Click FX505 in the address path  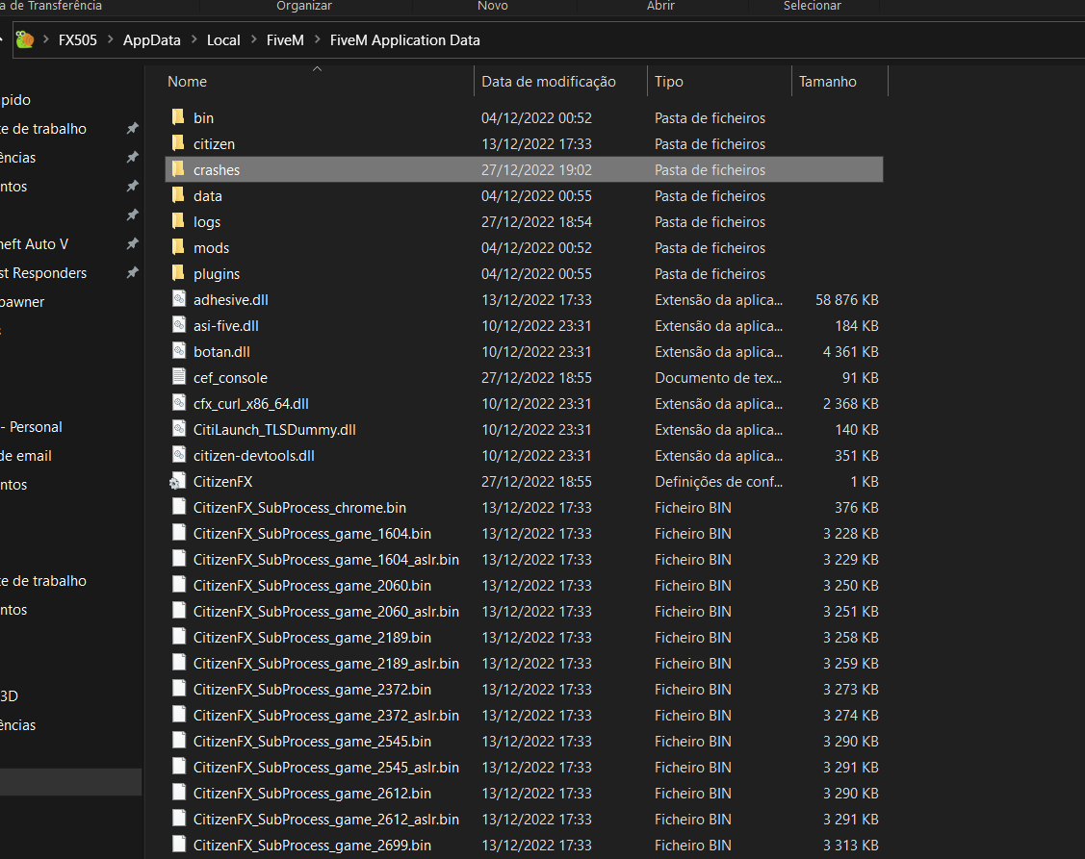pyautogui.click(x=77, y=40)
